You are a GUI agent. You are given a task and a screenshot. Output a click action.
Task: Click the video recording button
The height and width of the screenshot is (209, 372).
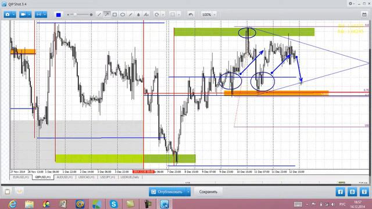[23, 15]
